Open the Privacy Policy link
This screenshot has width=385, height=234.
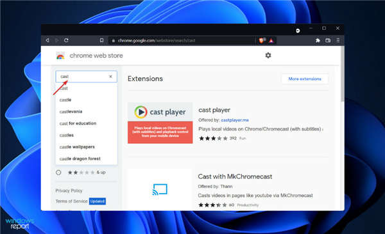69,191
